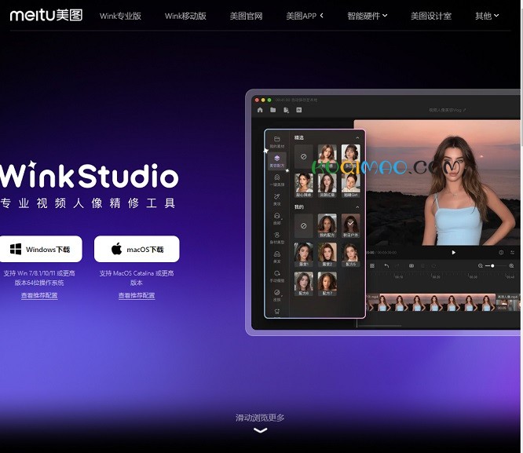Click the no-effect circle under 精选
The height and width of the screenshot is (453, 523).
tap(304, 156)
